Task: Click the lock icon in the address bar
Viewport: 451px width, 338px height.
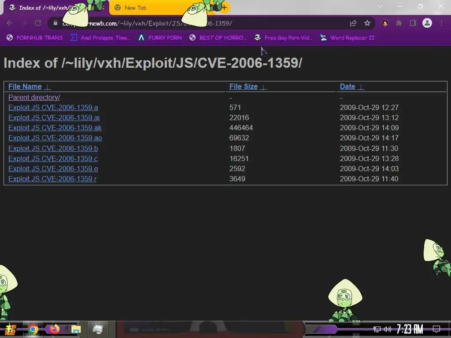Action: [x=55, y=23]
